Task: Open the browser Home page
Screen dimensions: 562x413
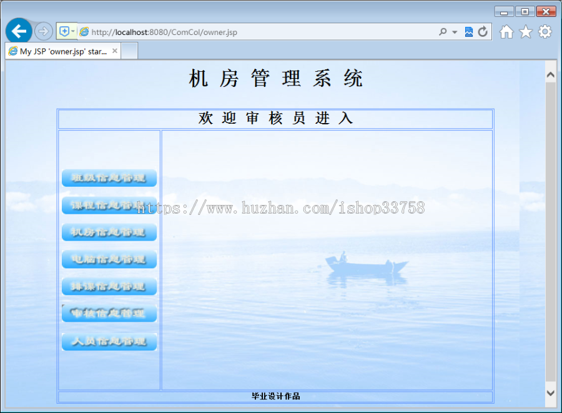Action: 506,31
